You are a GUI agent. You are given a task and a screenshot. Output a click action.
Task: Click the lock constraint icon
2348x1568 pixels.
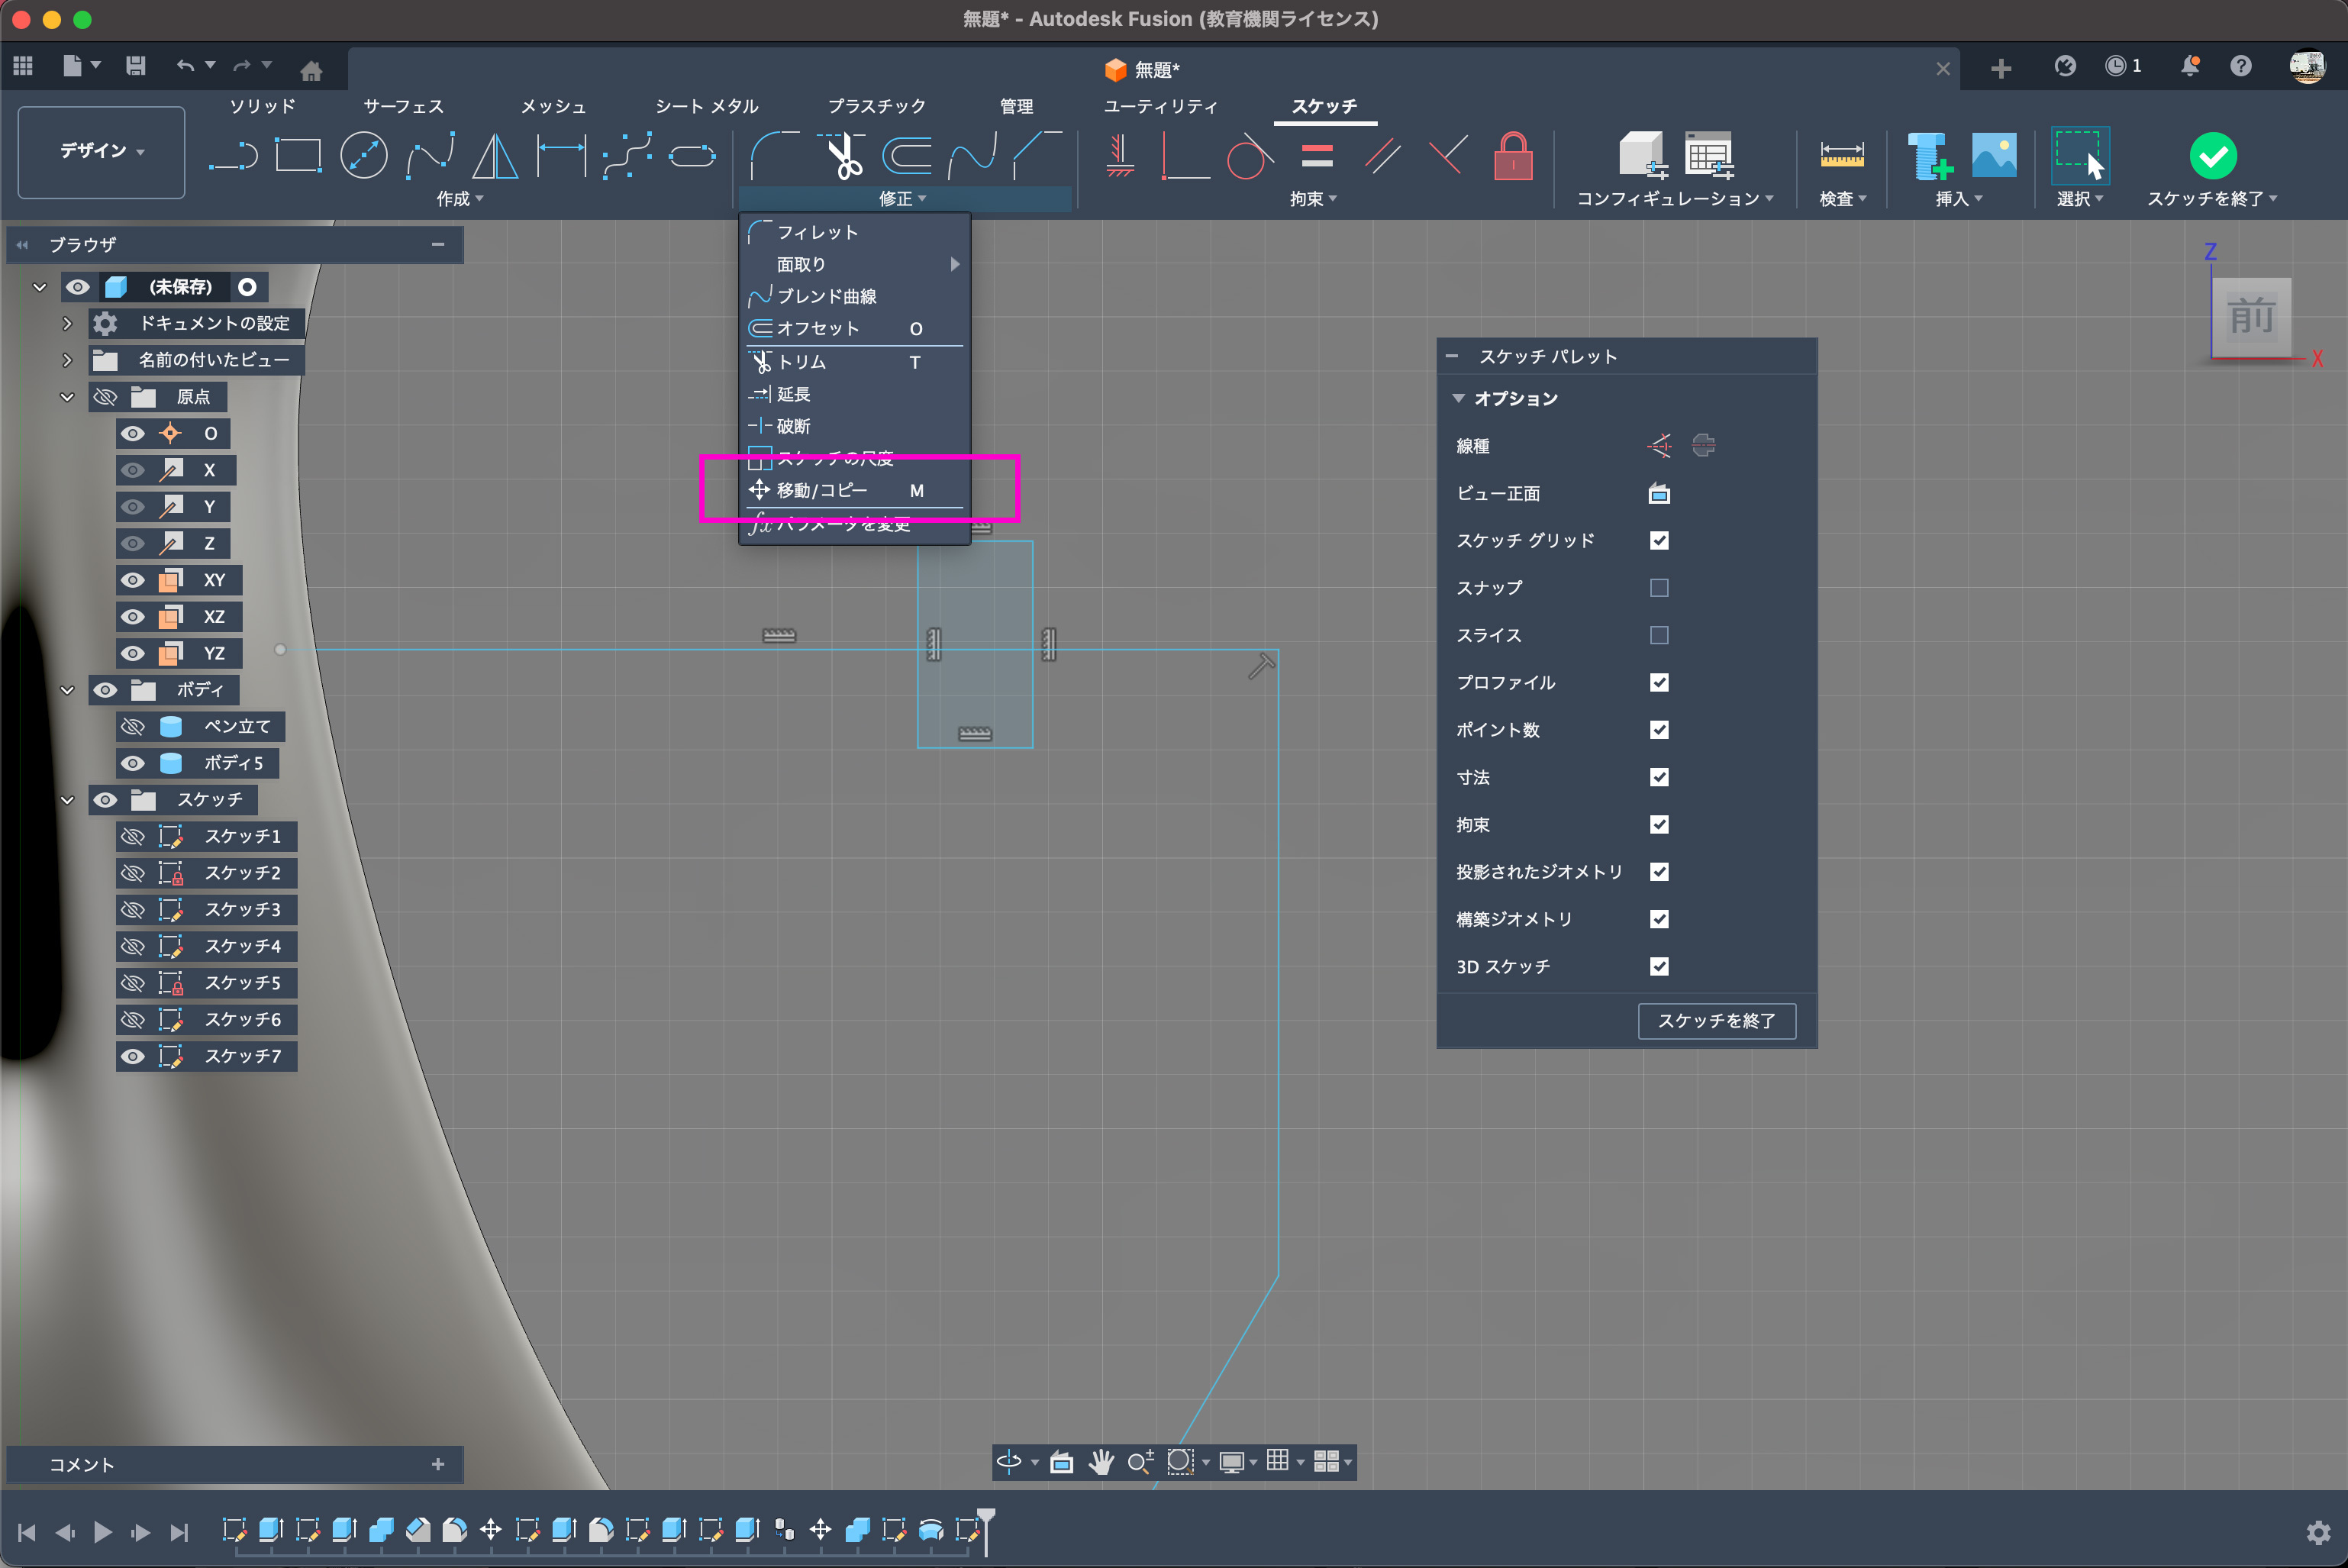click(x=1512, y=156)
